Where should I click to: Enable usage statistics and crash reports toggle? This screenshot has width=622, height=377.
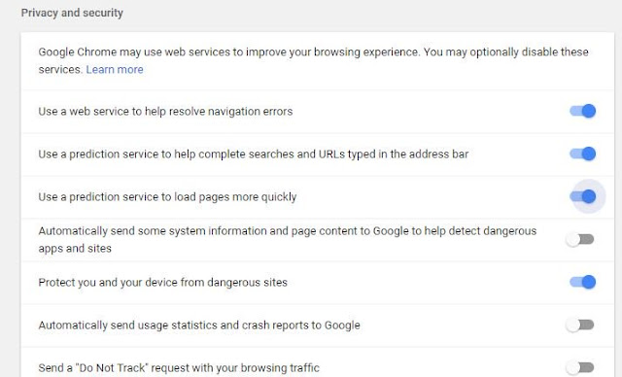click(x=580, y=326)
